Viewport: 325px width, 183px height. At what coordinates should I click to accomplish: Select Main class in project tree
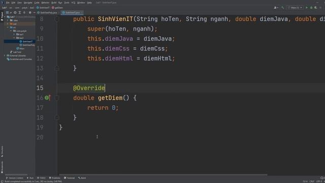tap(20, 49)
